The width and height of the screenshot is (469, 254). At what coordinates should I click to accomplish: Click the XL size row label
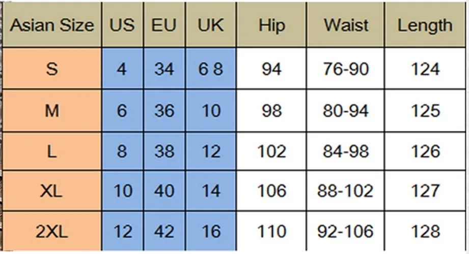pos(52,191)
